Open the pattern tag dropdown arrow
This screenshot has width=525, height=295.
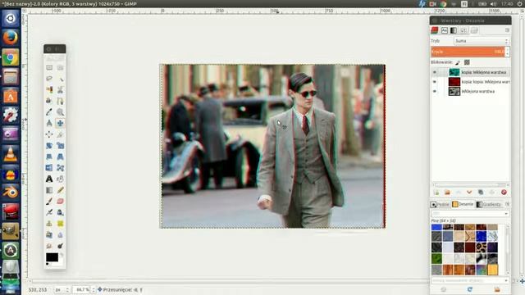tap(506, 280)
